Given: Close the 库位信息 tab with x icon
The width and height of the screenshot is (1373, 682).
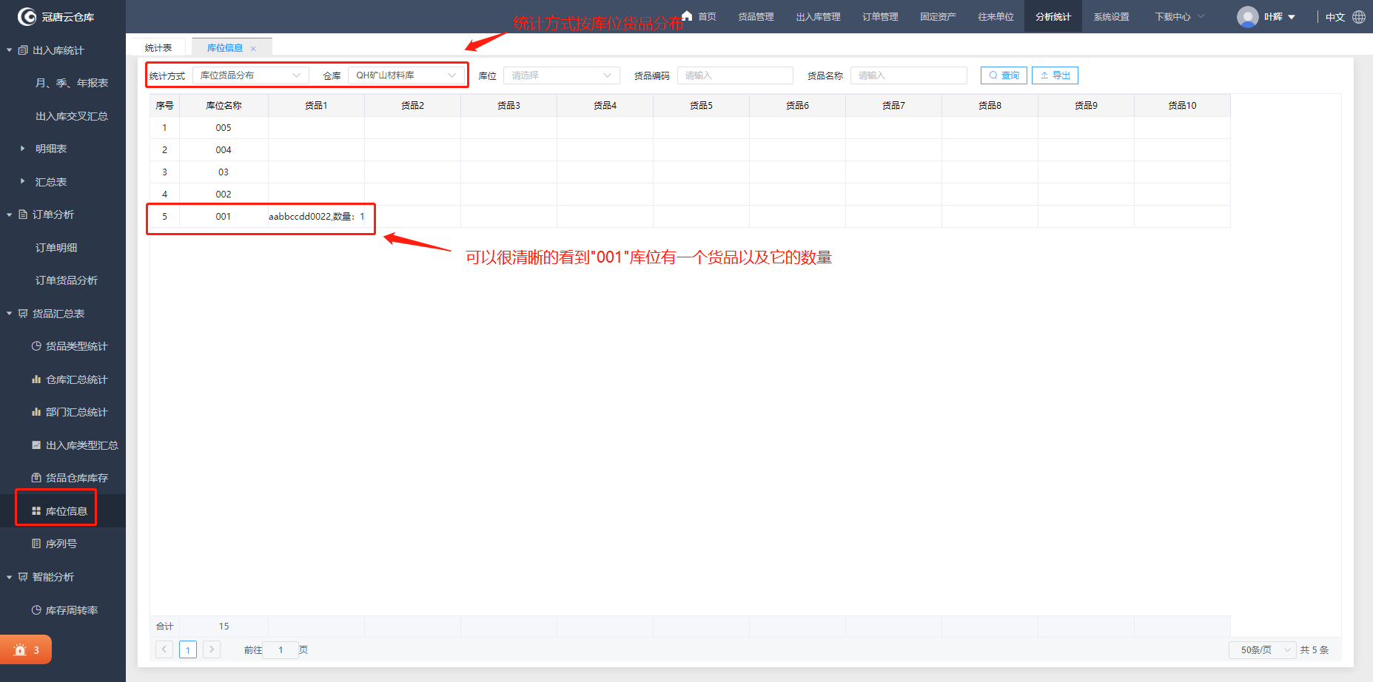Looking at the screenshot, I should point(253,48).
